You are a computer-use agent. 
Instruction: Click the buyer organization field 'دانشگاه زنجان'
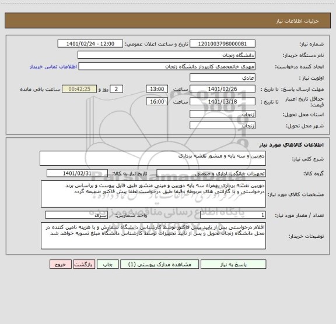pyautogui.click(x=166, y=55)
